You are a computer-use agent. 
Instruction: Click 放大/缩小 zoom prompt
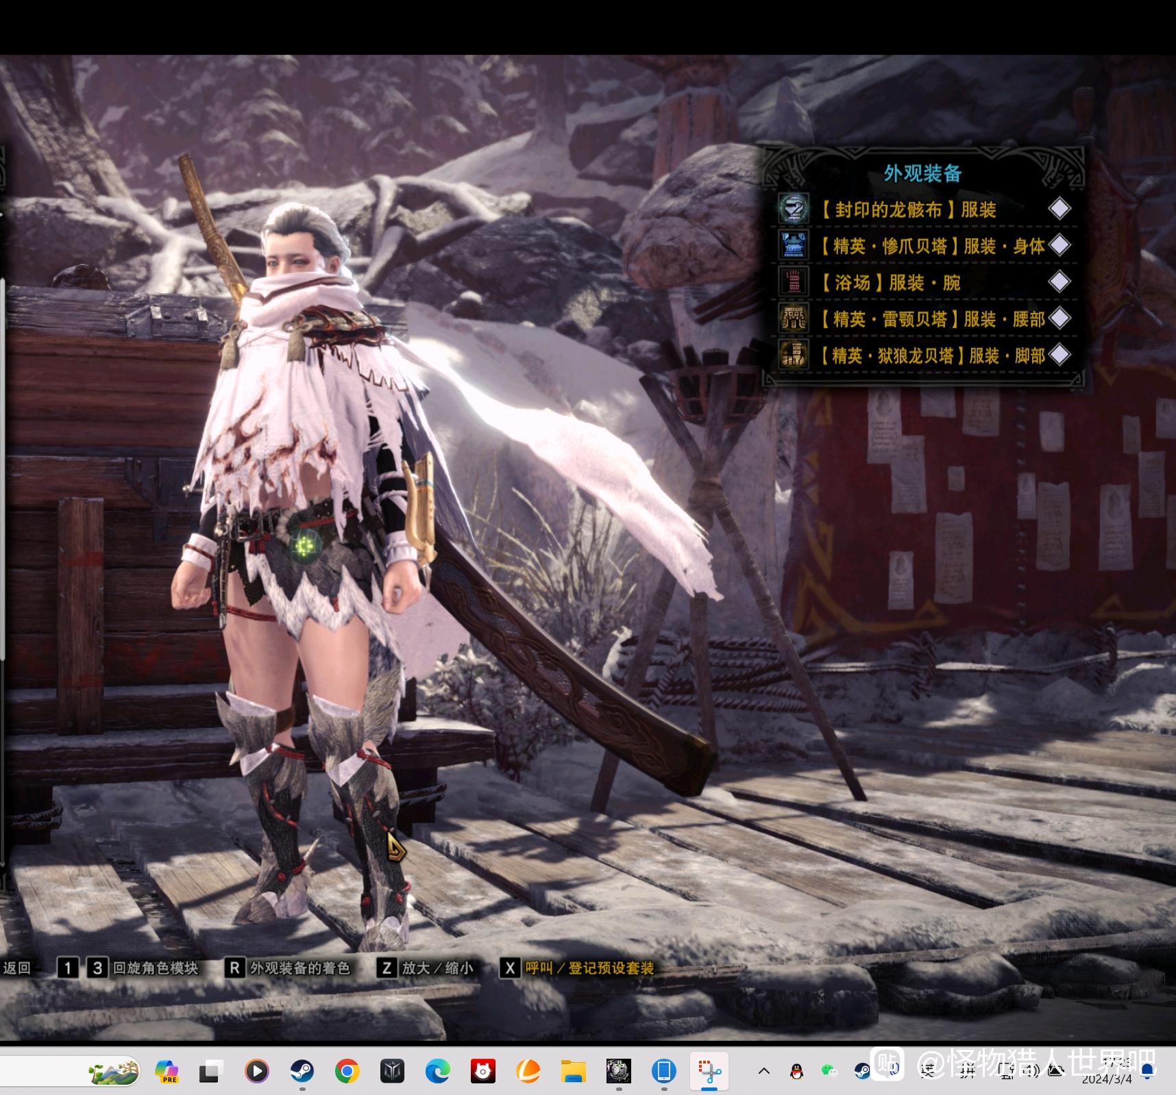438,968
